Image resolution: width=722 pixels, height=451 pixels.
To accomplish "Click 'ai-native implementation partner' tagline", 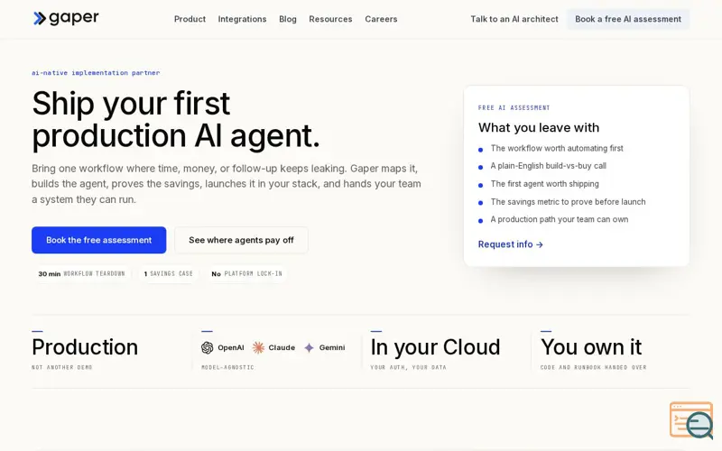I will [96, 73].
